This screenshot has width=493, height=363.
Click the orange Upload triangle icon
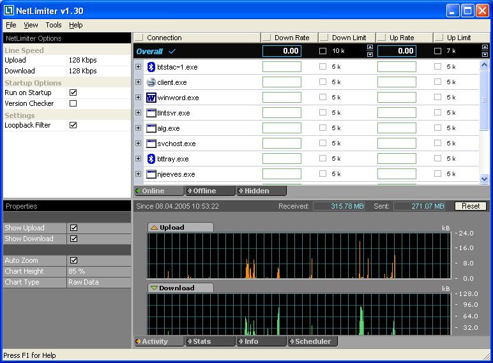[154, 227]
